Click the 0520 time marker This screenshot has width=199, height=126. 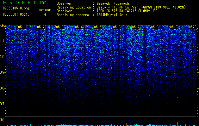193,27
